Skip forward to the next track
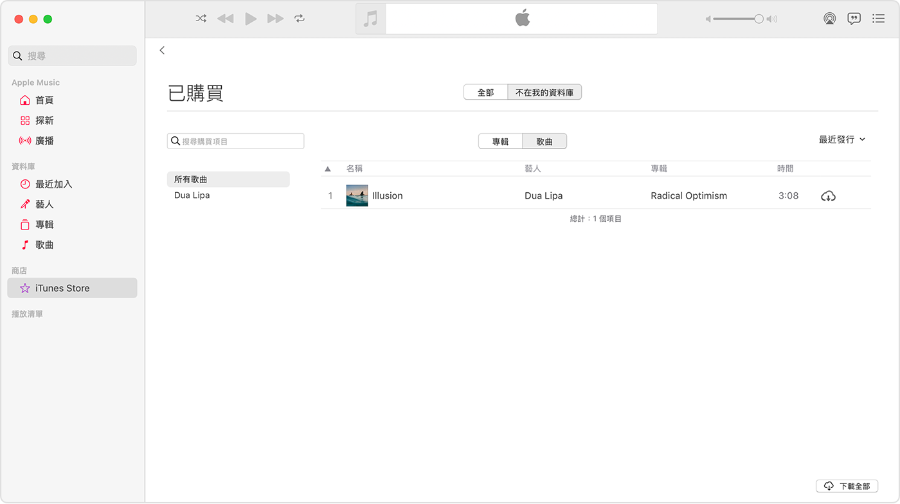 coord(276,19)
